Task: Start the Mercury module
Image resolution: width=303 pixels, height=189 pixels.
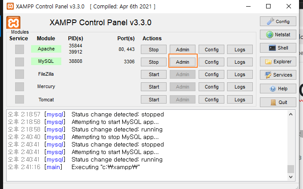Action: pyautogui.click(x=154, y=87)
